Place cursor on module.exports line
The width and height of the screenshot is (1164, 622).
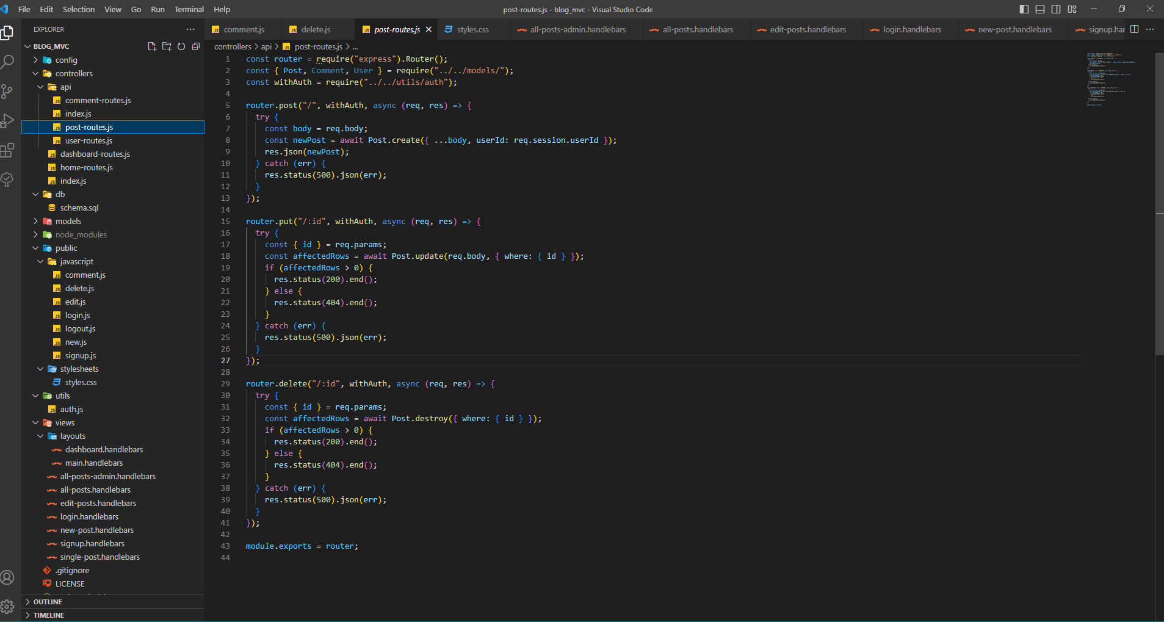302,546
